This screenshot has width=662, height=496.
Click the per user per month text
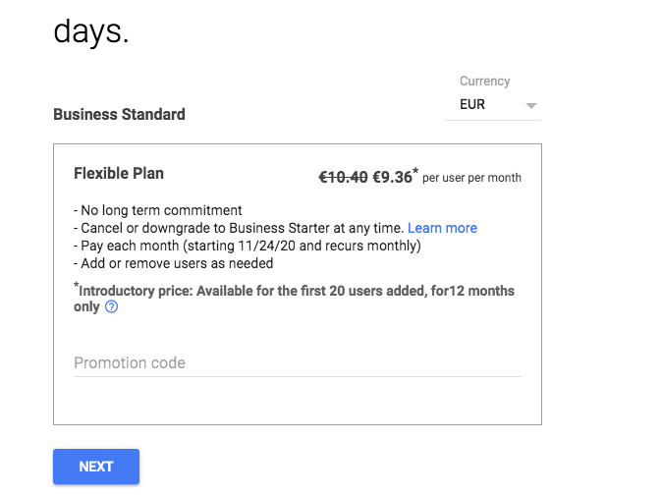(471, 178)
